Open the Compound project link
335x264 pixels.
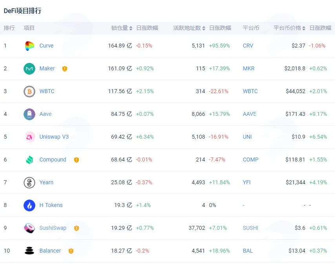[x=53, y=159]
